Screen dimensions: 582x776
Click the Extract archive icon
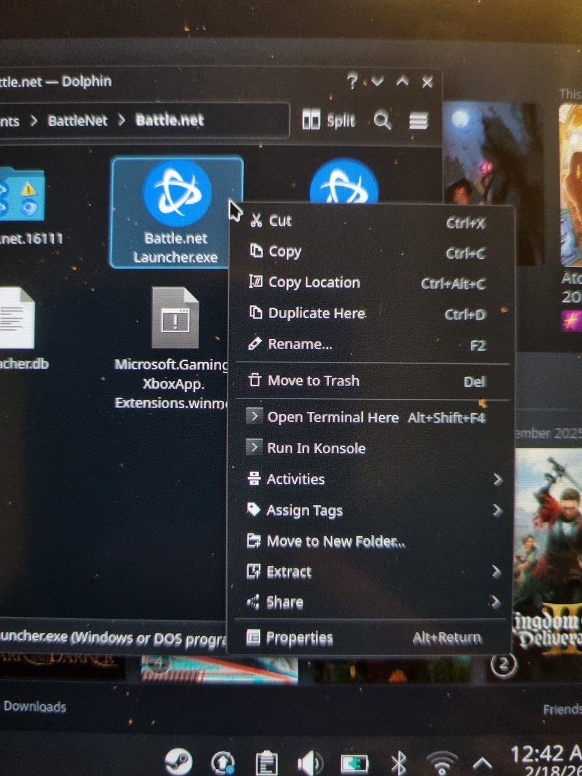coord(253,572)
